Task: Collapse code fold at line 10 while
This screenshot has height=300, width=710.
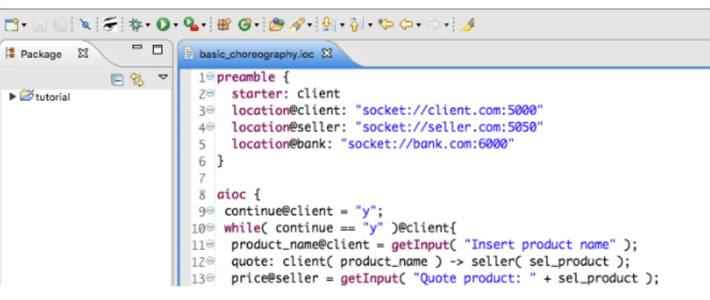Action: coord(210,228)
